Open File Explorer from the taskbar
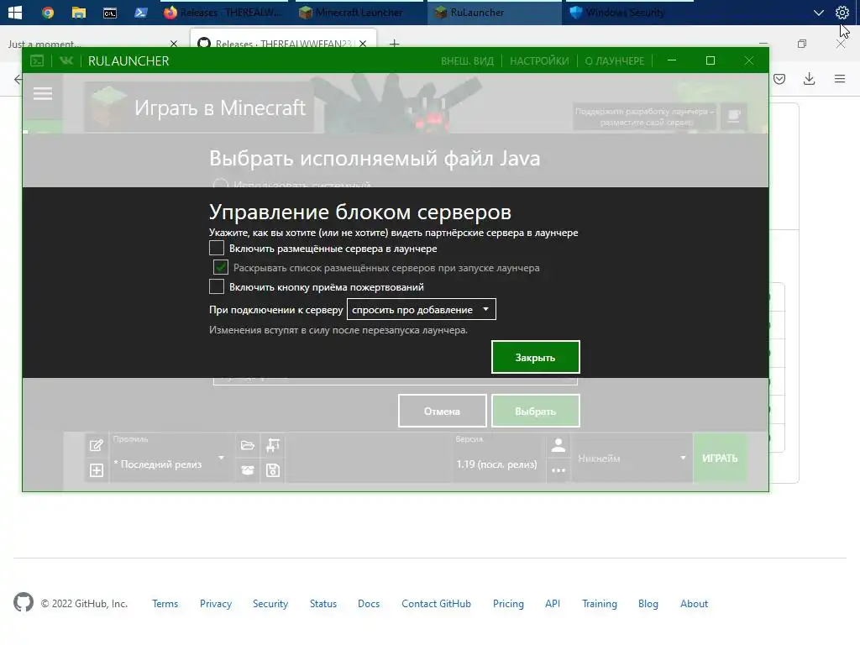 tap(79, 12)
